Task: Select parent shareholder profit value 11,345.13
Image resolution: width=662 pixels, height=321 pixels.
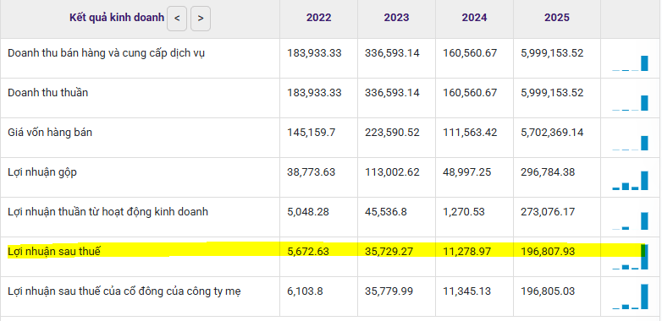Action: coord(467,291)
